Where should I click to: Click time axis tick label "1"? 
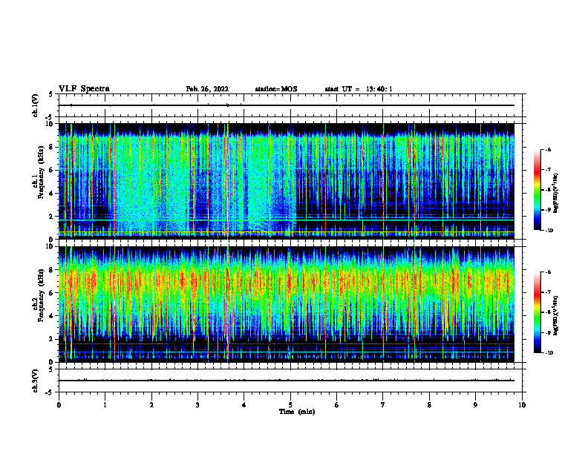click(105, 405)
